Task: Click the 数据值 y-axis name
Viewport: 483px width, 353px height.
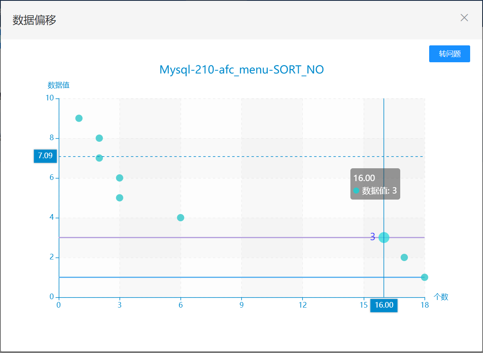Action: [59, 85]
